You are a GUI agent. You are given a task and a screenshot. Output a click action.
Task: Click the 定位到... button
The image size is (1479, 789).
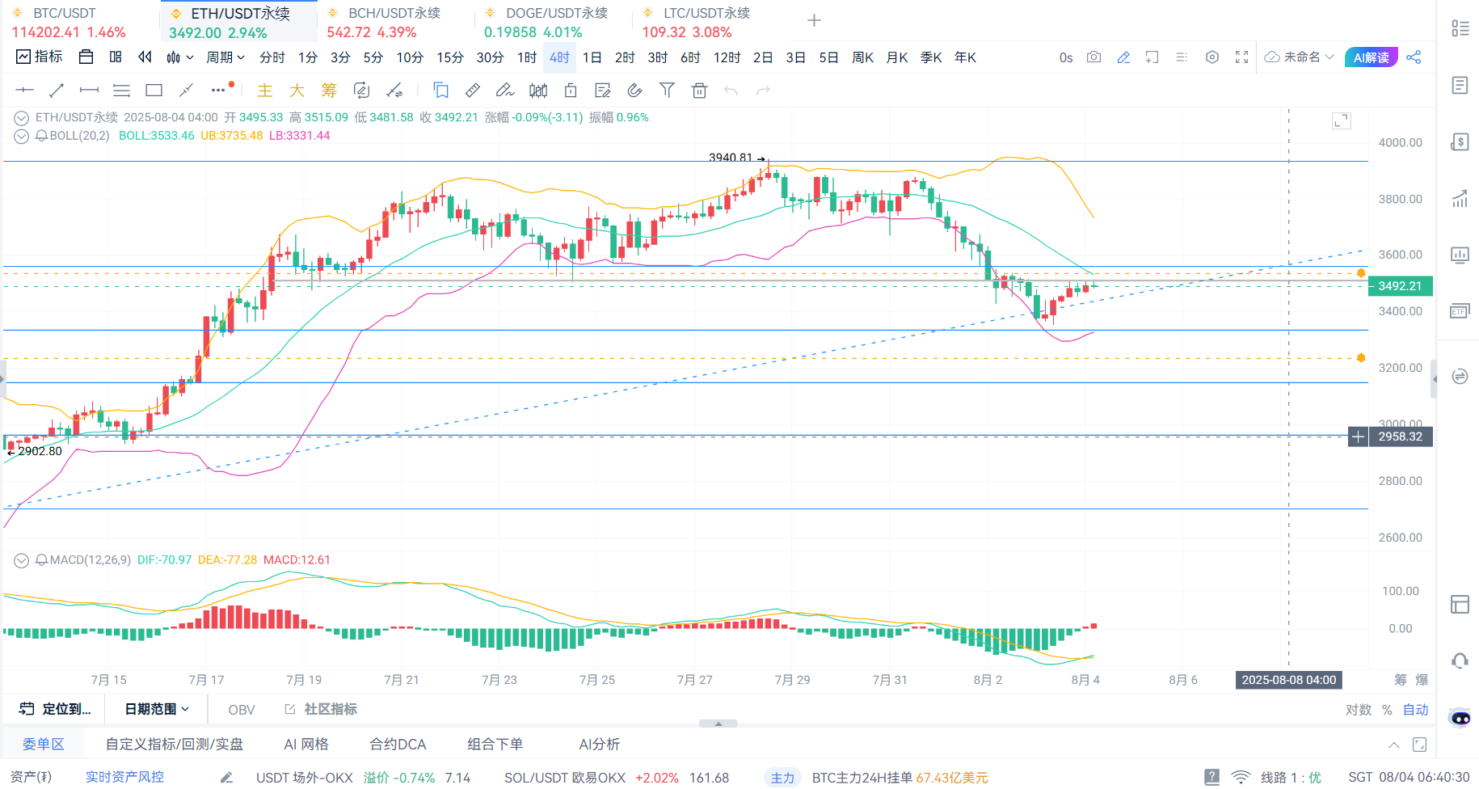[55, 709]
